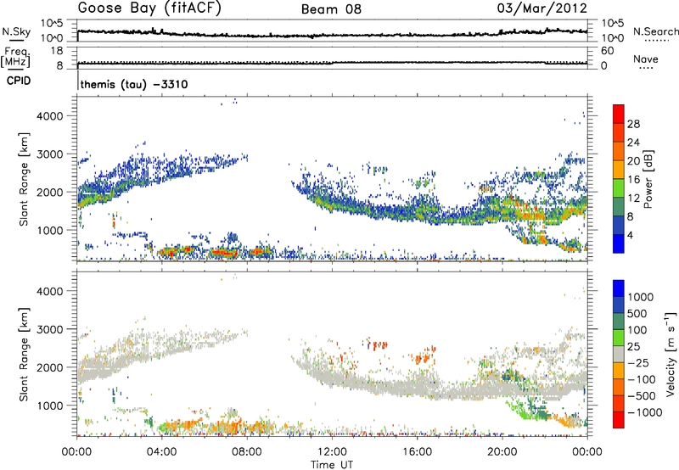679x470 pixels.
Task: Click the 'Freq. [MHz]' axis label
Action: coord(15,57)
